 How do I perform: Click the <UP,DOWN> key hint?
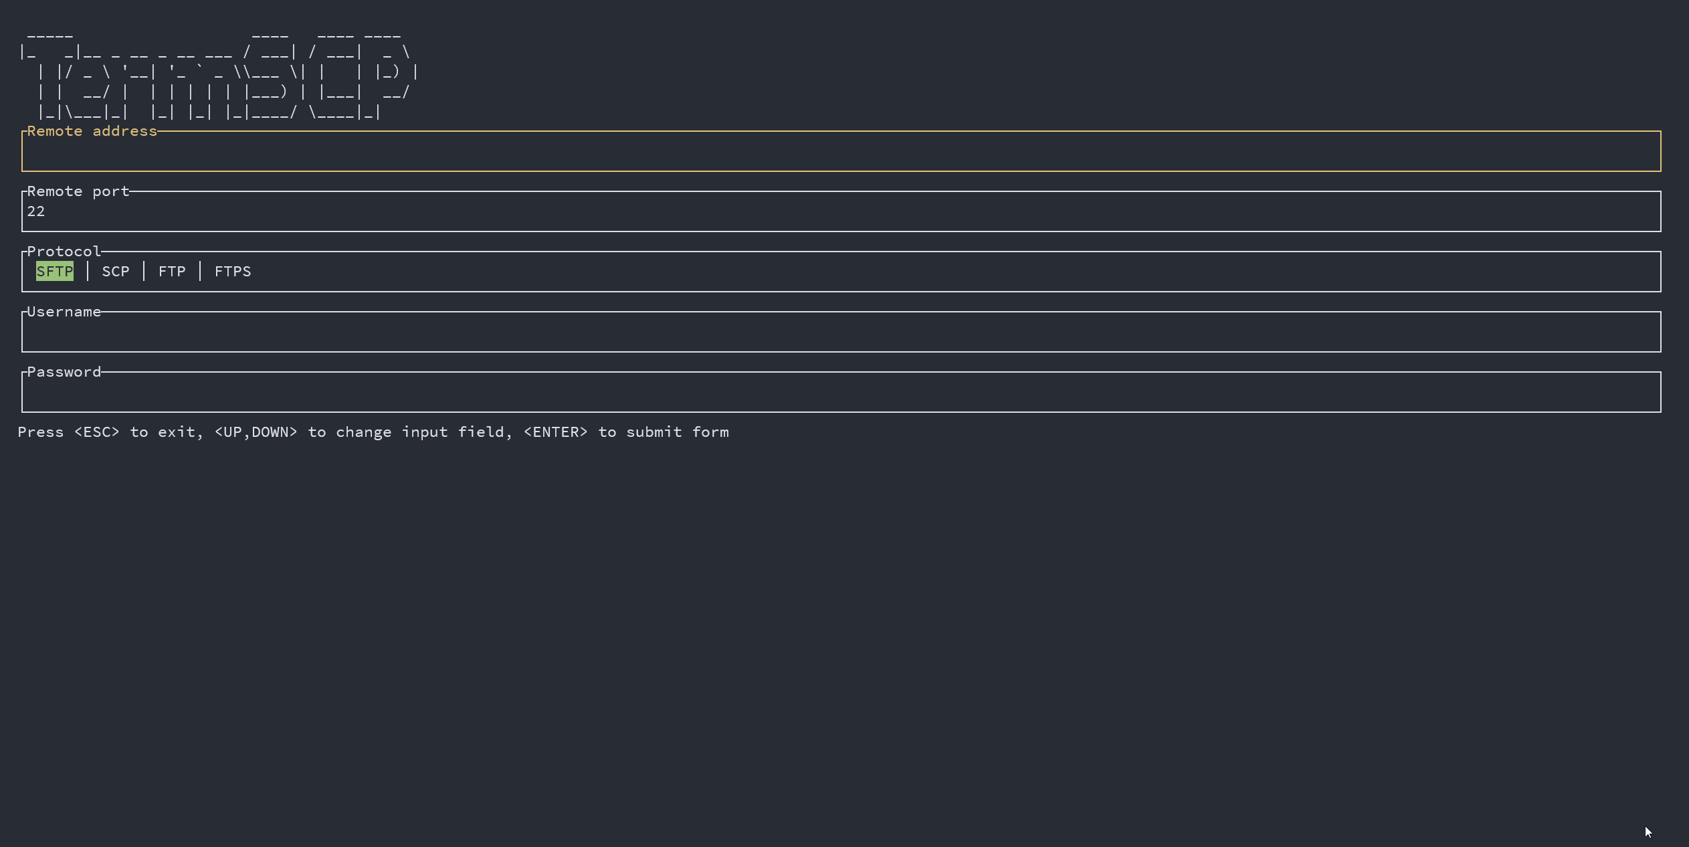click(x=256, y=432)
